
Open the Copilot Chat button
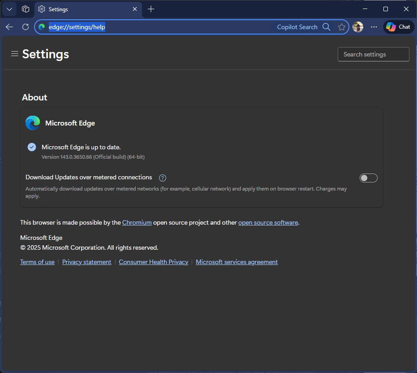pyautogui.click(x=398, y=27)
